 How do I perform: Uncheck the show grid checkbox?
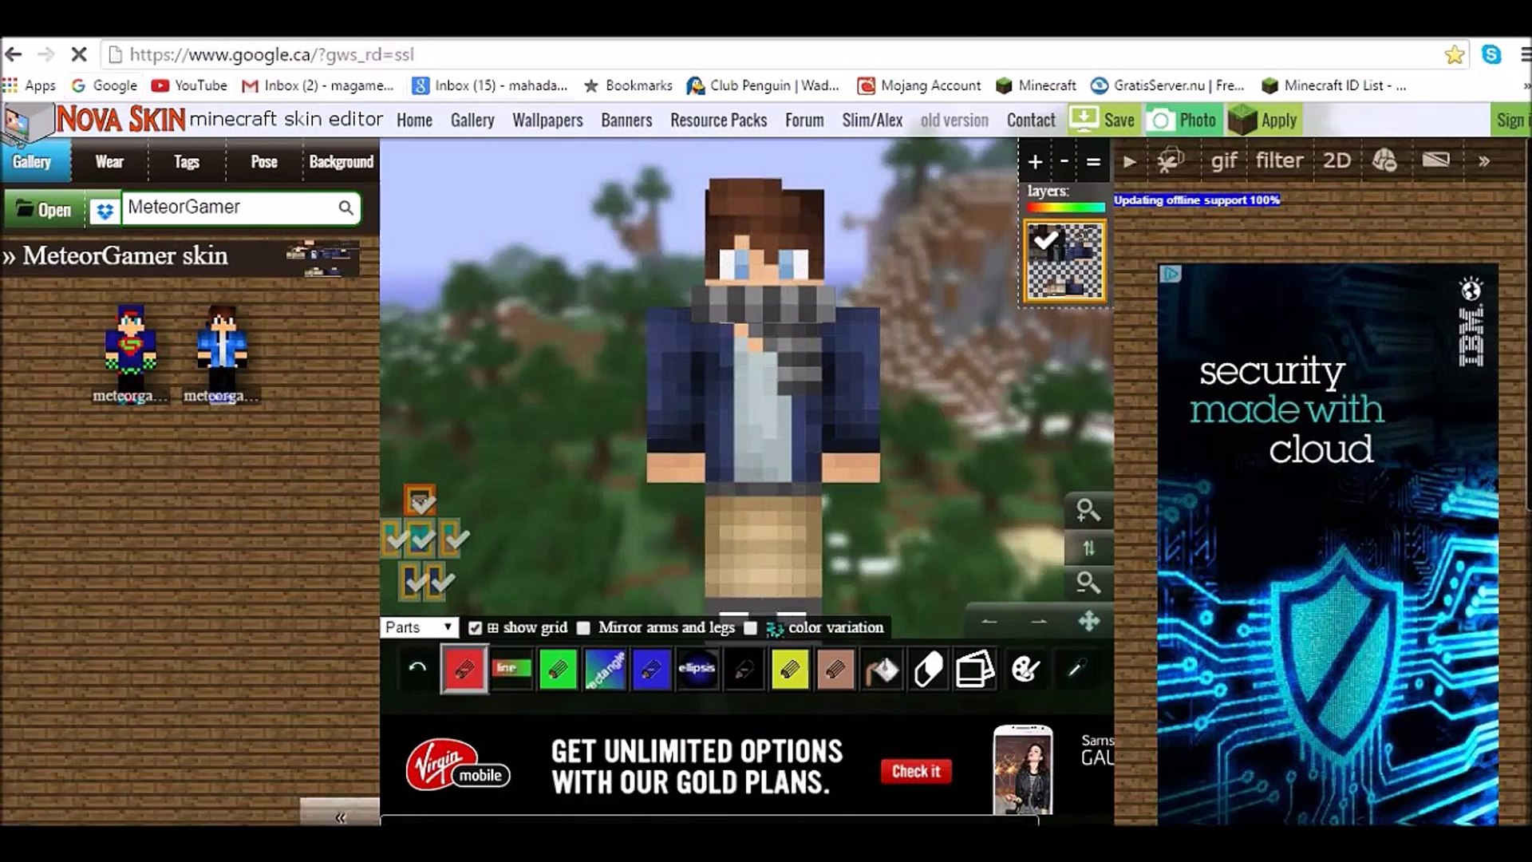(x=475, y=628)
